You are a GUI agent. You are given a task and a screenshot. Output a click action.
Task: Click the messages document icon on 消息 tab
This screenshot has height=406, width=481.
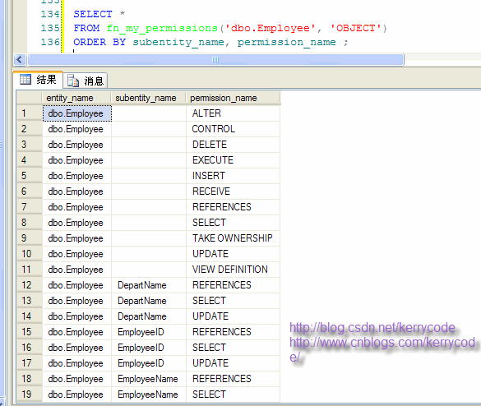pyautogui.click(x=73, y=81)
